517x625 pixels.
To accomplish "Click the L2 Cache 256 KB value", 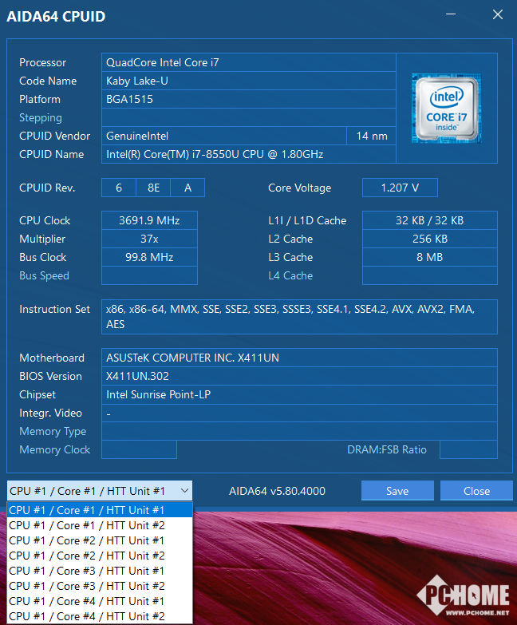I will coord(430,239).
